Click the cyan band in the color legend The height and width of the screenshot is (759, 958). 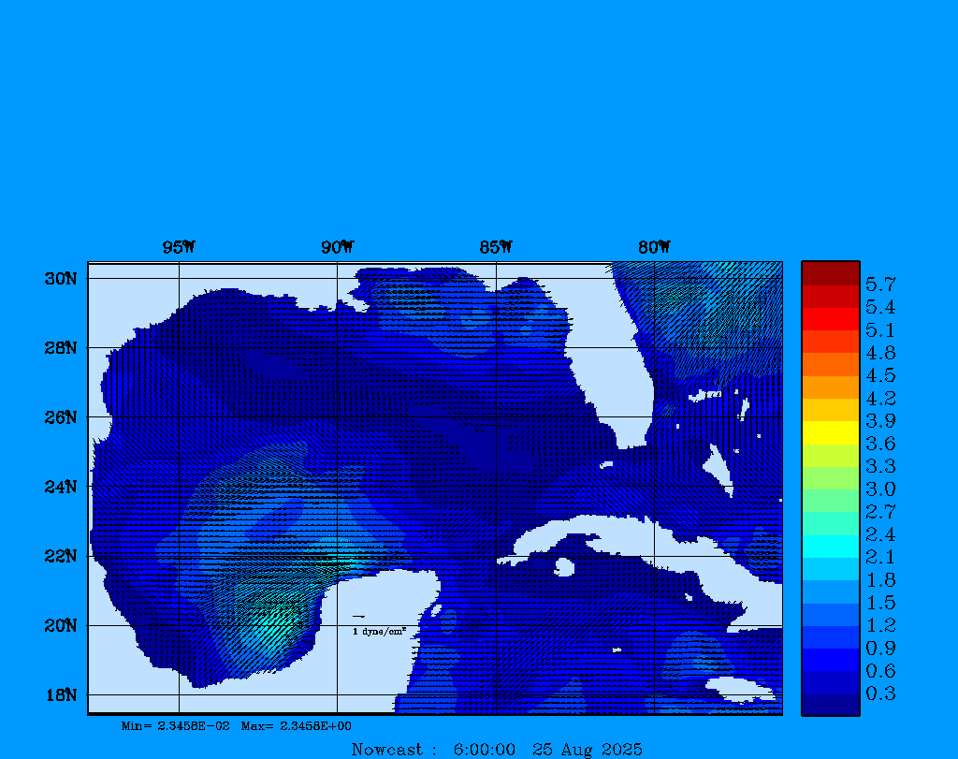pos(830,546)
